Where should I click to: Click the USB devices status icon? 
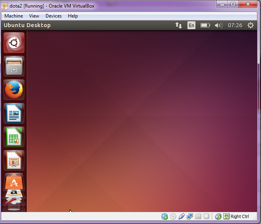click(x=181, y=216)
